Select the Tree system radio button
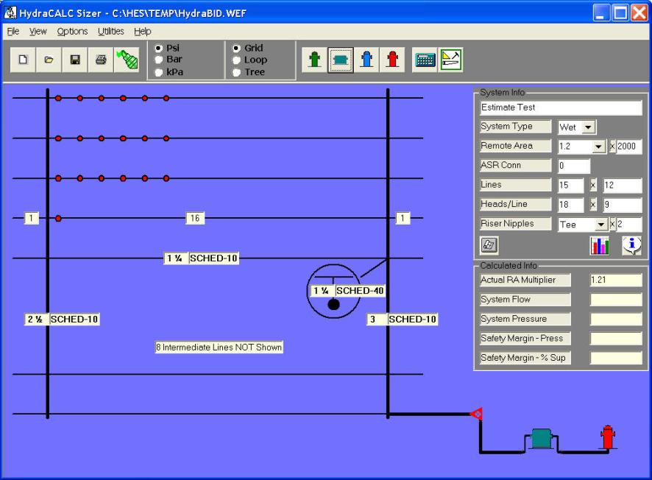Viewport: 652px width, 480px height. pos(236,72)
